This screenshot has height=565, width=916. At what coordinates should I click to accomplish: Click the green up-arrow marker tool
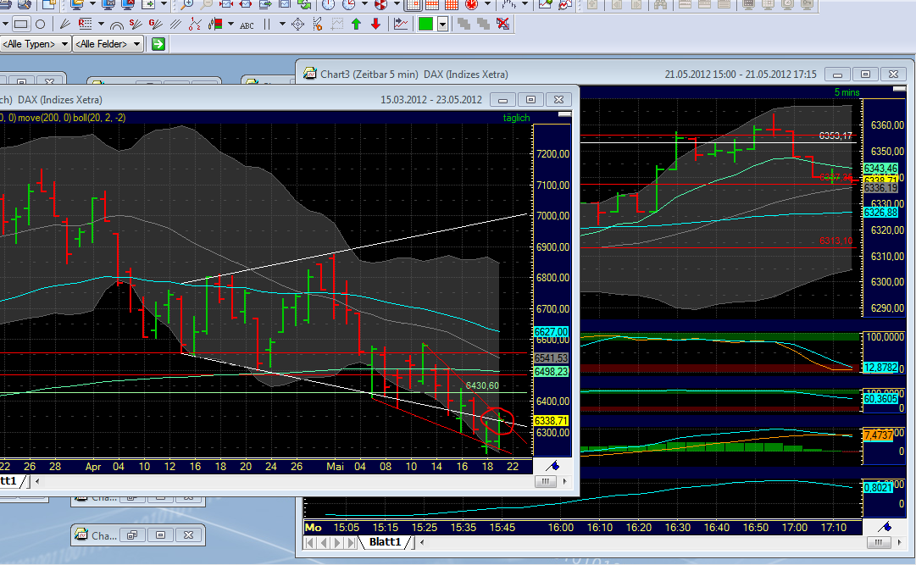coord(358,24)
